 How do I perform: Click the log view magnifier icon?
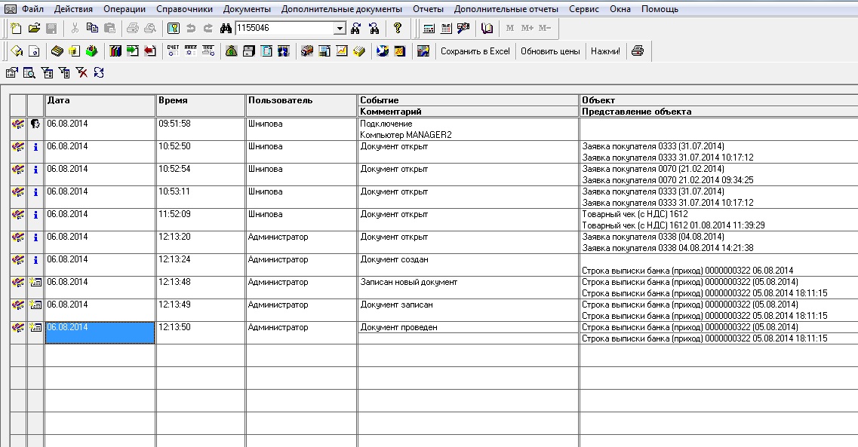click(29, 72)
